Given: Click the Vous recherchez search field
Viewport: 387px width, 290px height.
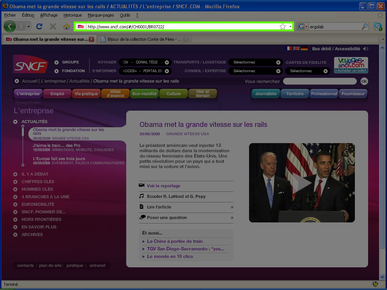Looking at the screenshot, I should (320, 81).
